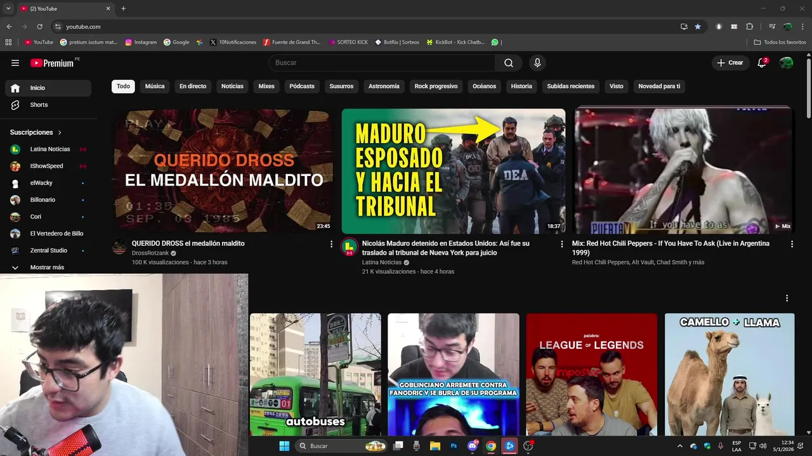812x456 pixels.
Task: Toggle system volume icon in tray
Action: [763, 446]
